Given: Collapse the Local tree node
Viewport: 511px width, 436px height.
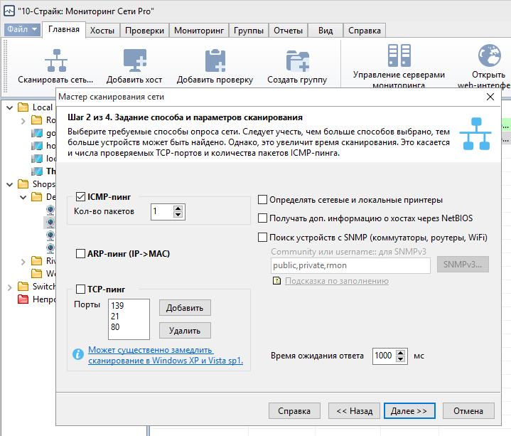Looking at the screenshot, I should coord(10,107).
